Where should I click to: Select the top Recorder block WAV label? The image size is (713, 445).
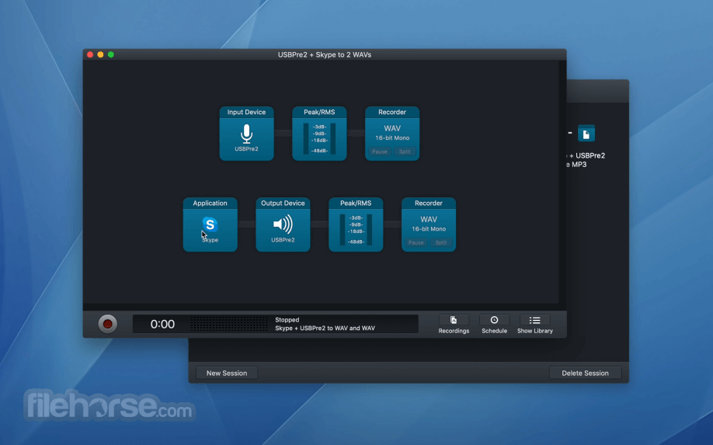click(392, 128)
